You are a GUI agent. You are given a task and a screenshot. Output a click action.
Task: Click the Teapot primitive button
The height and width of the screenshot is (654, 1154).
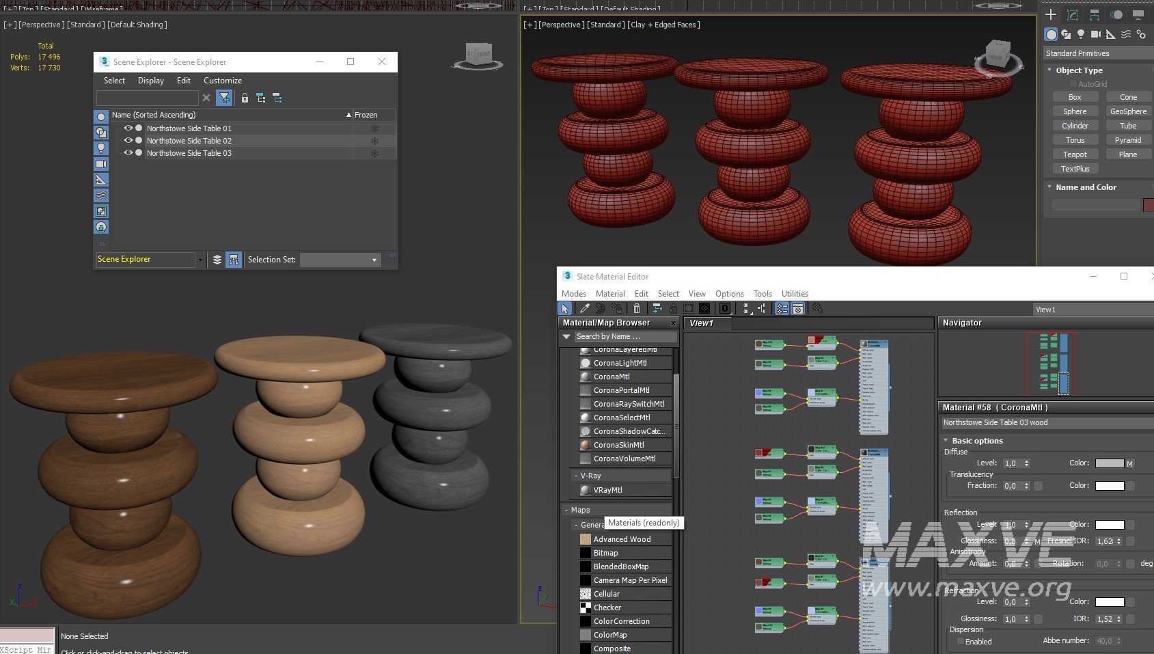coord(1075,154)
